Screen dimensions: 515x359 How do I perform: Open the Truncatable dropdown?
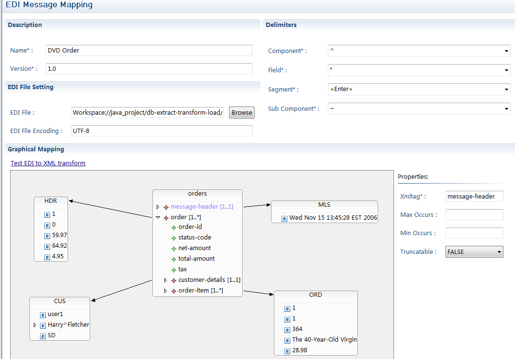[499, 252]
